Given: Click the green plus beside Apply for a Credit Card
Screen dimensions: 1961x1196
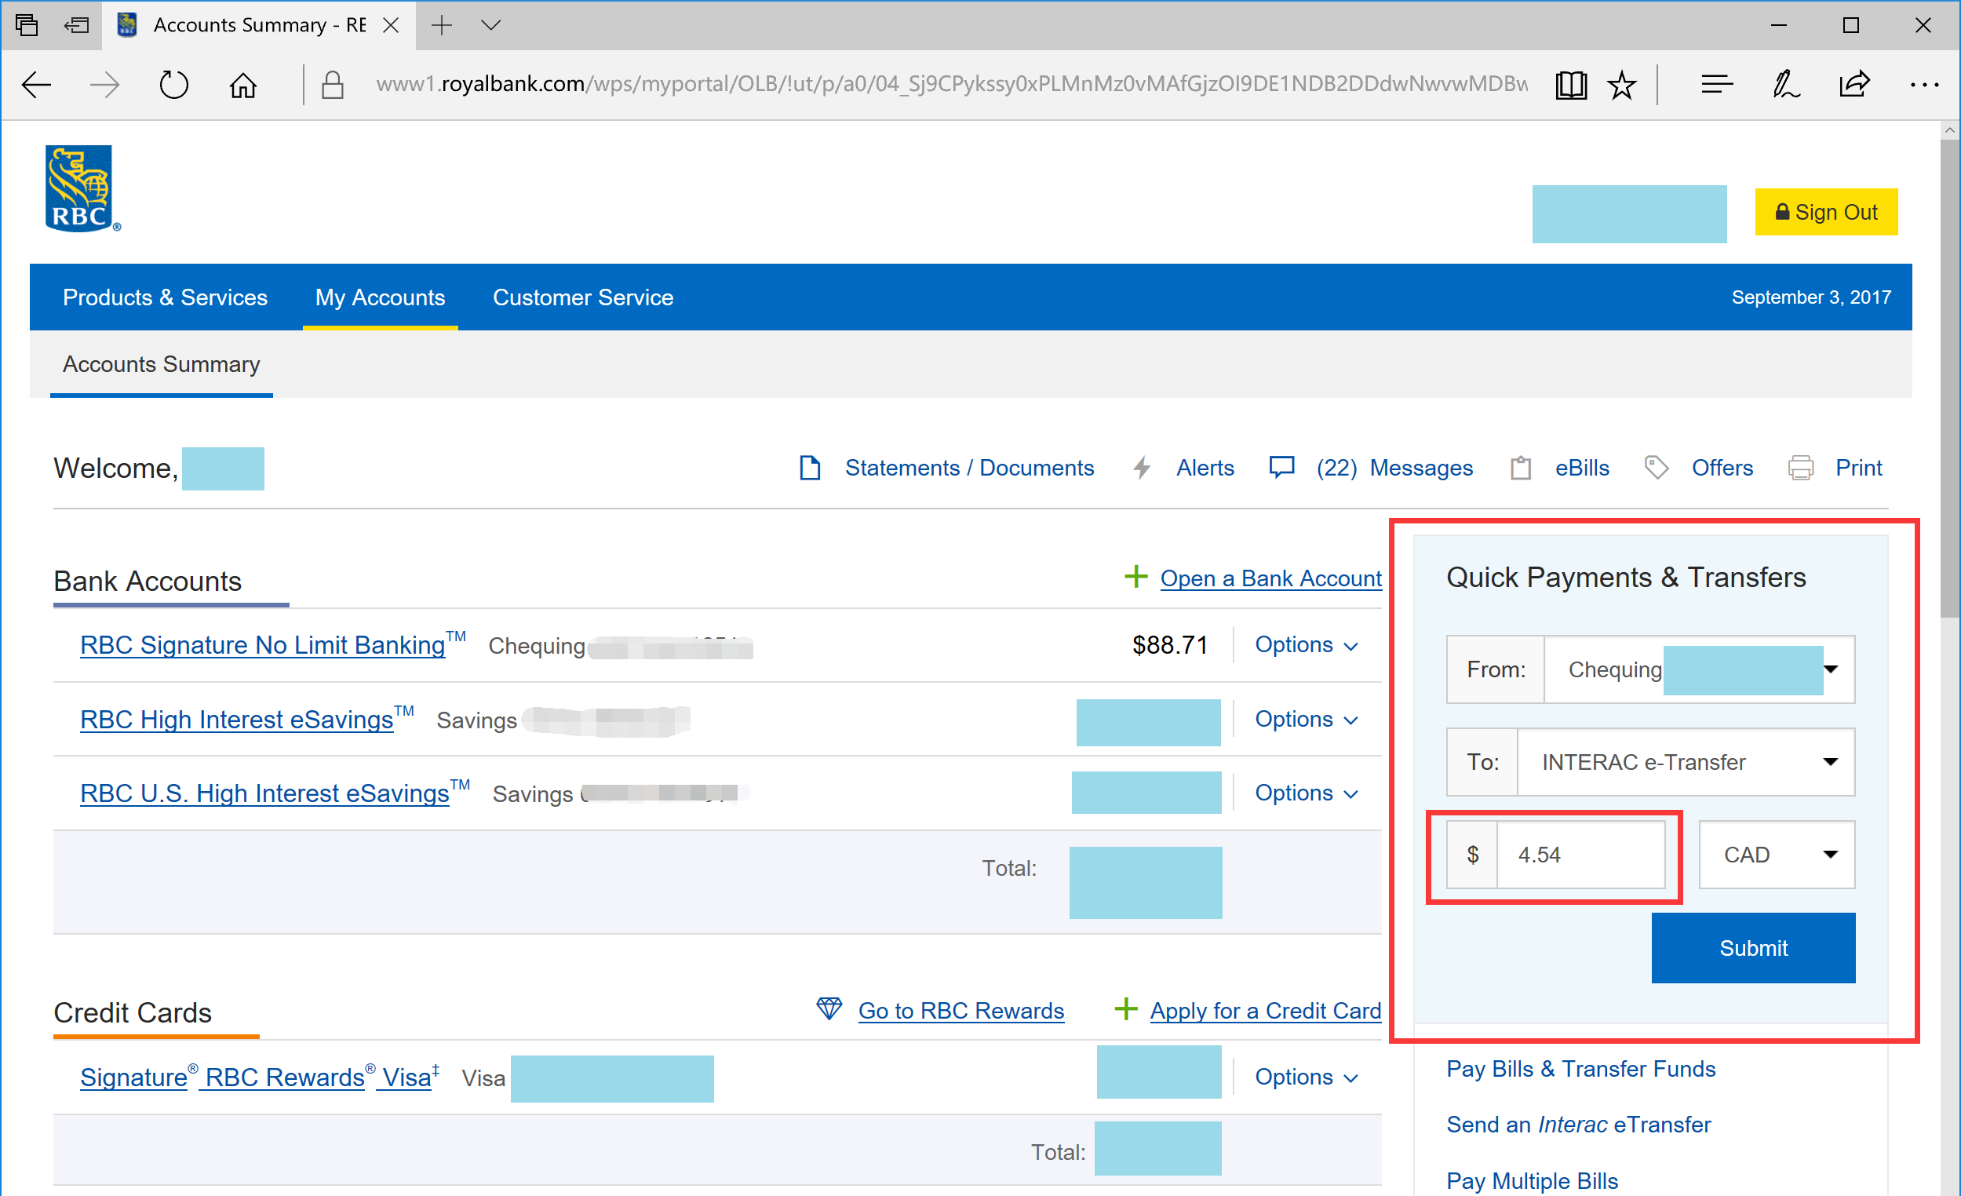Looking at the screenshot, I should click(1125, 1009).
